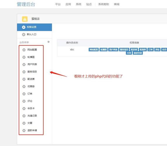Click the 服务项目 permission tag for xbc
Image resolution: width=167 pixels, height=146 pixels.
(x=124, y=50)
